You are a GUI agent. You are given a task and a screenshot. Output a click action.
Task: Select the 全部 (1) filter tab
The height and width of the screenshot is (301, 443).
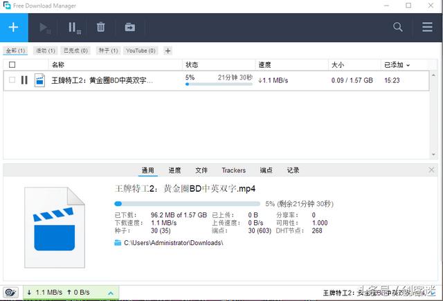pyautogui.click(x=15, y=51)
